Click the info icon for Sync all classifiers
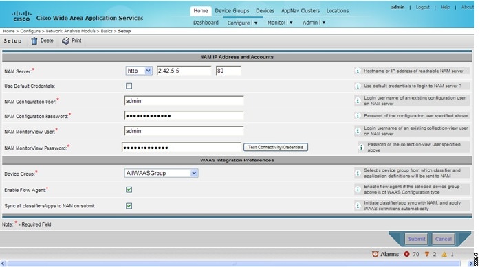This screenshot has height=267, width=480. (x=358, y=206)
